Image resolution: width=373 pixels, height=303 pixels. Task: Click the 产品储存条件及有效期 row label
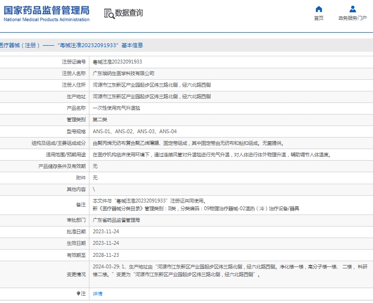[x=62, y=166]
